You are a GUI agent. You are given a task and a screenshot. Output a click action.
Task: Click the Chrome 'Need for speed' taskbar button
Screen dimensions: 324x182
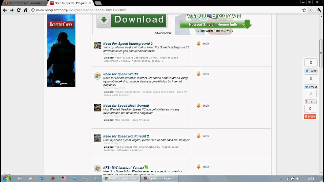pos(121,178)
